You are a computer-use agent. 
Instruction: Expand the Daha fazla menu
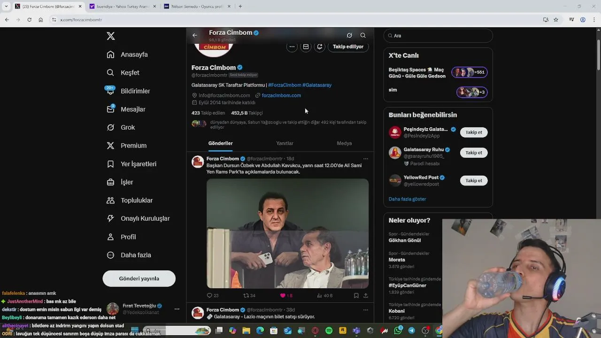[129, 255]
